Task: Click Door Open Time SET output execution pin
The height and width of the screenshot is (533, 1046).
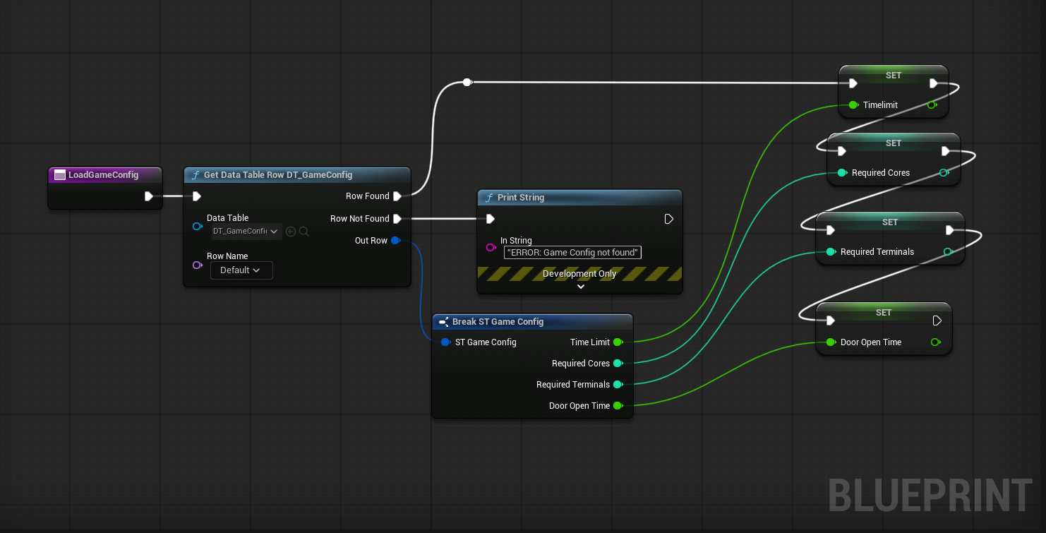Action: coord(937,321)
